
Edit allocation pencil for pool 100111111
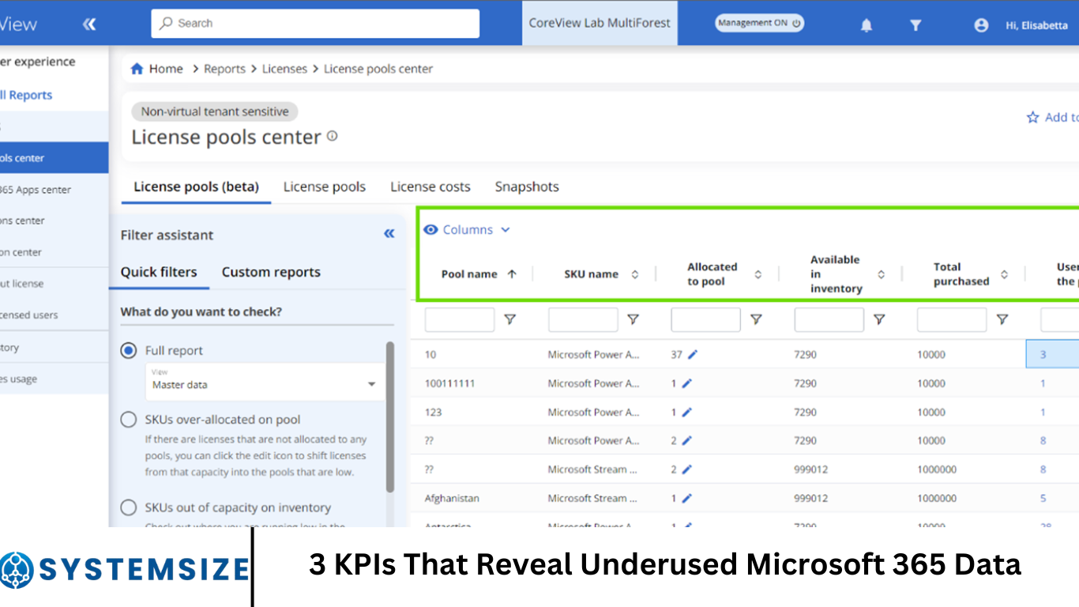point(686,383)
